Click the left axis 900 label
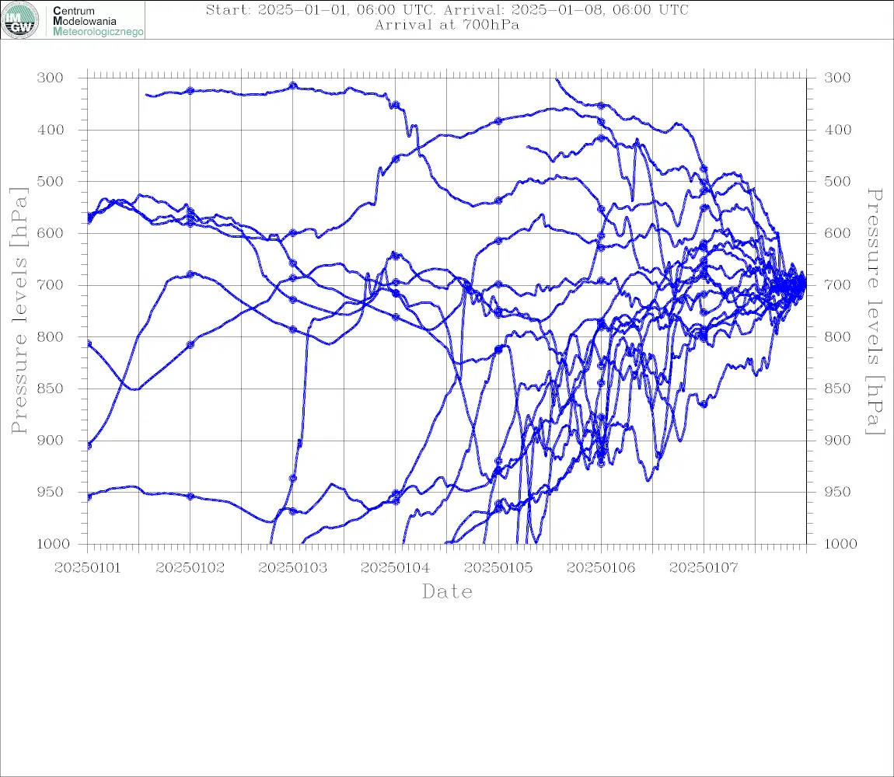 (x=51, y=440)
